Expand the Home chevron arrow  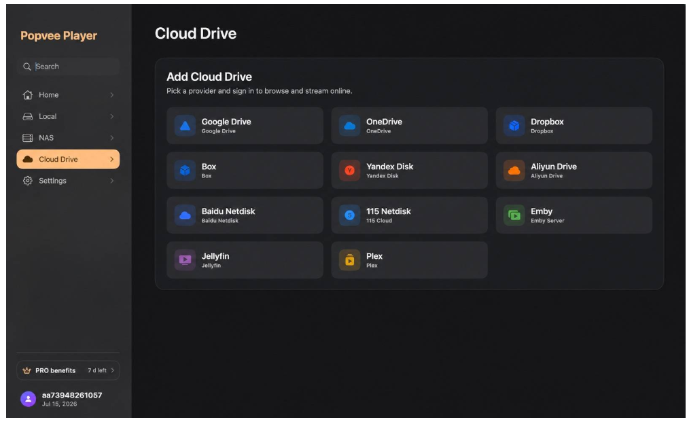click(x=111, y=95)
